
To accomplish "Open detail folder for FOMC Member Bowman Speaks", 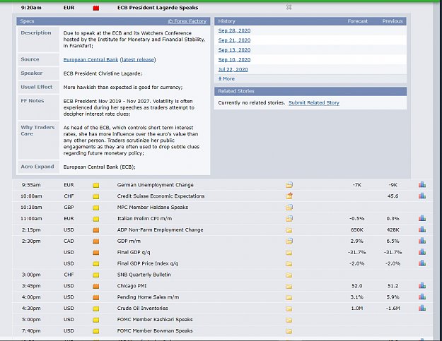I will pyautogui.click(x=289, y=331).
